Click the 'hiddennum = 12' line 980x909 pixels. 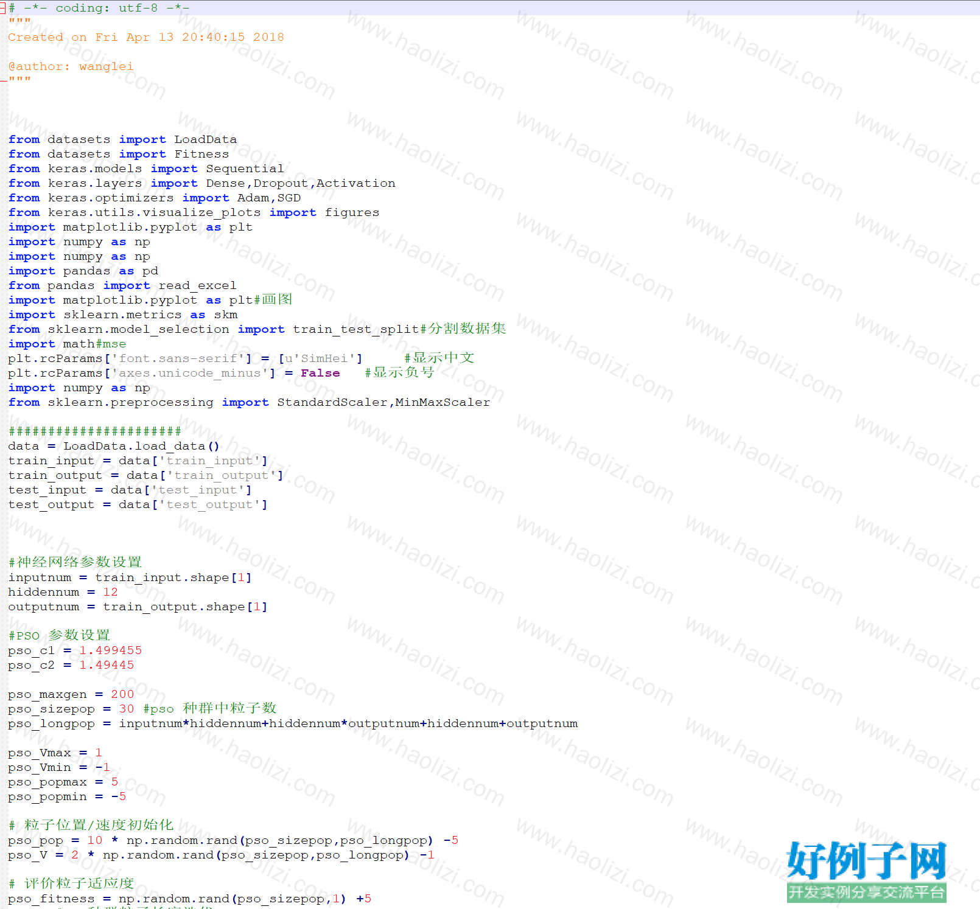[63, 592]
